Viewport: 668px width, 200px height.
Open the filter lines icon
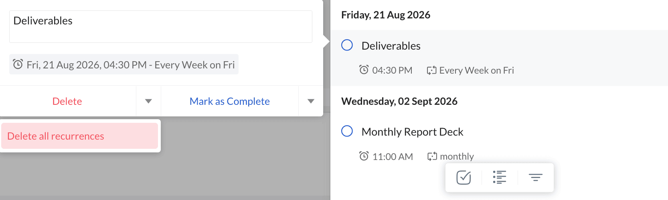coord(536,177)
